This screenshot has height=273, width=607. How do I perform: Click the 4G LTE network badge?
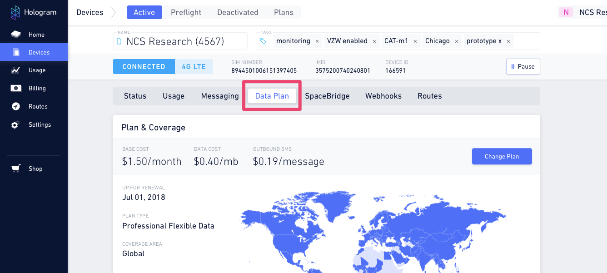(x=194, y=66)
